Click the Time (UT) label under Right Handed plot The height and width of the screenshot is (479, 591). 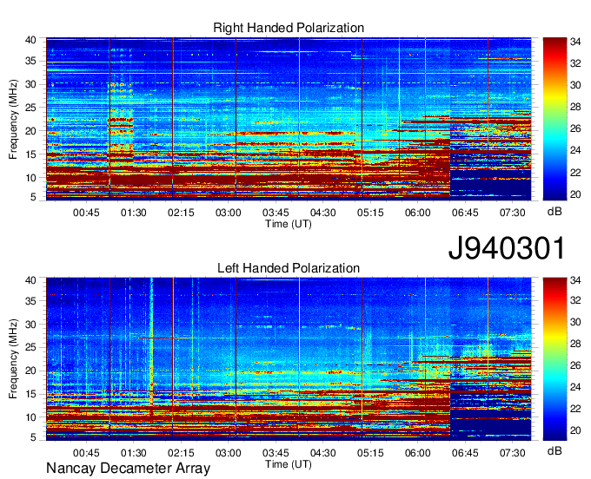[289, 224]
